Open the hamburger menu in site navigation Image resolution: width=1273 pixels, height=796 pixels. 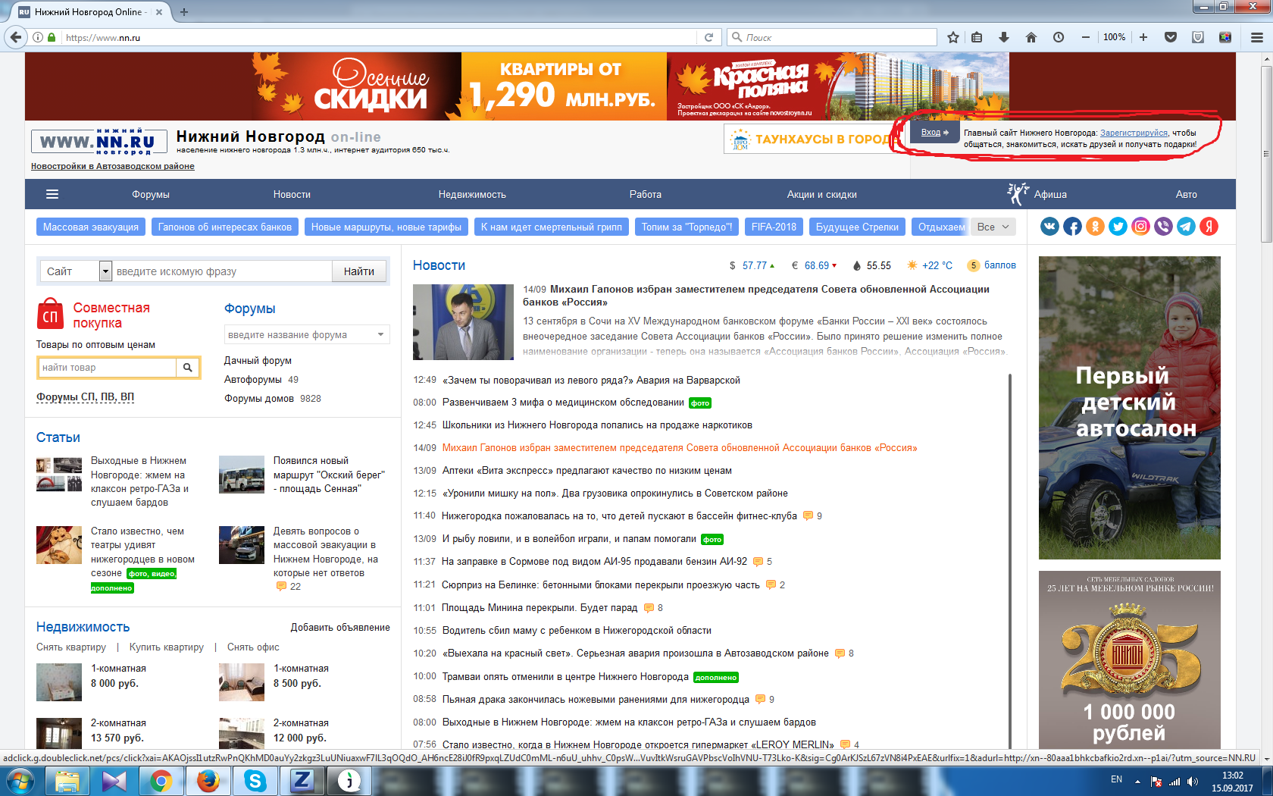click(x=52, y=194)
